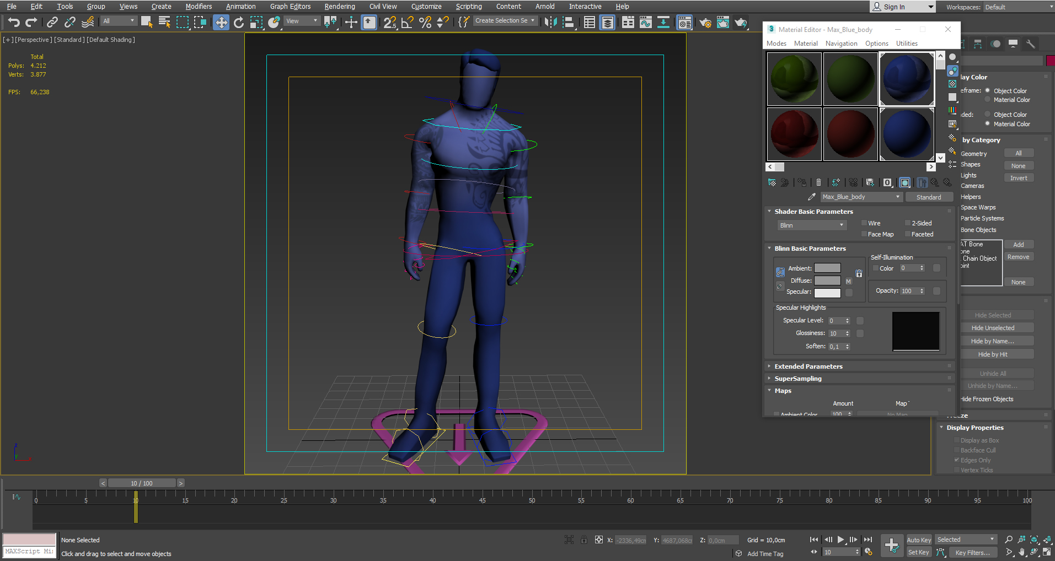Select Material Color radio for Wireframe
Screen dimensions: 1055x561
[987, 100]
